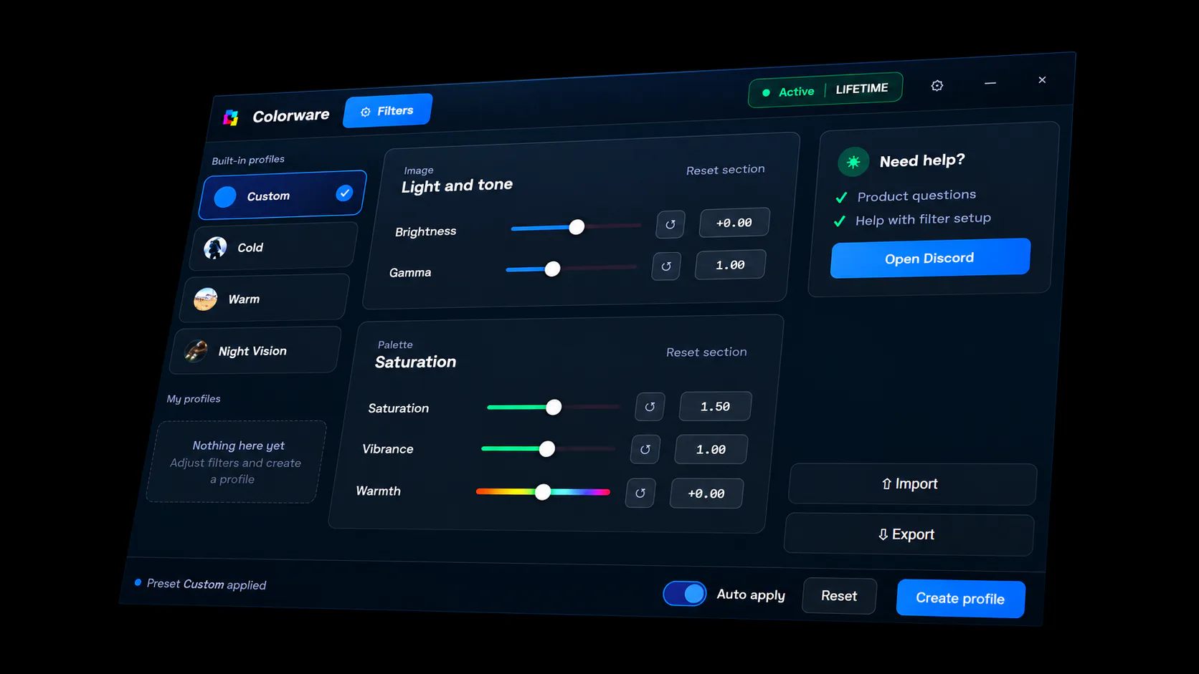Click the 'Built-in profiles' heading
The height and width of the screenshot is (674, 1199).
(248, 160)
